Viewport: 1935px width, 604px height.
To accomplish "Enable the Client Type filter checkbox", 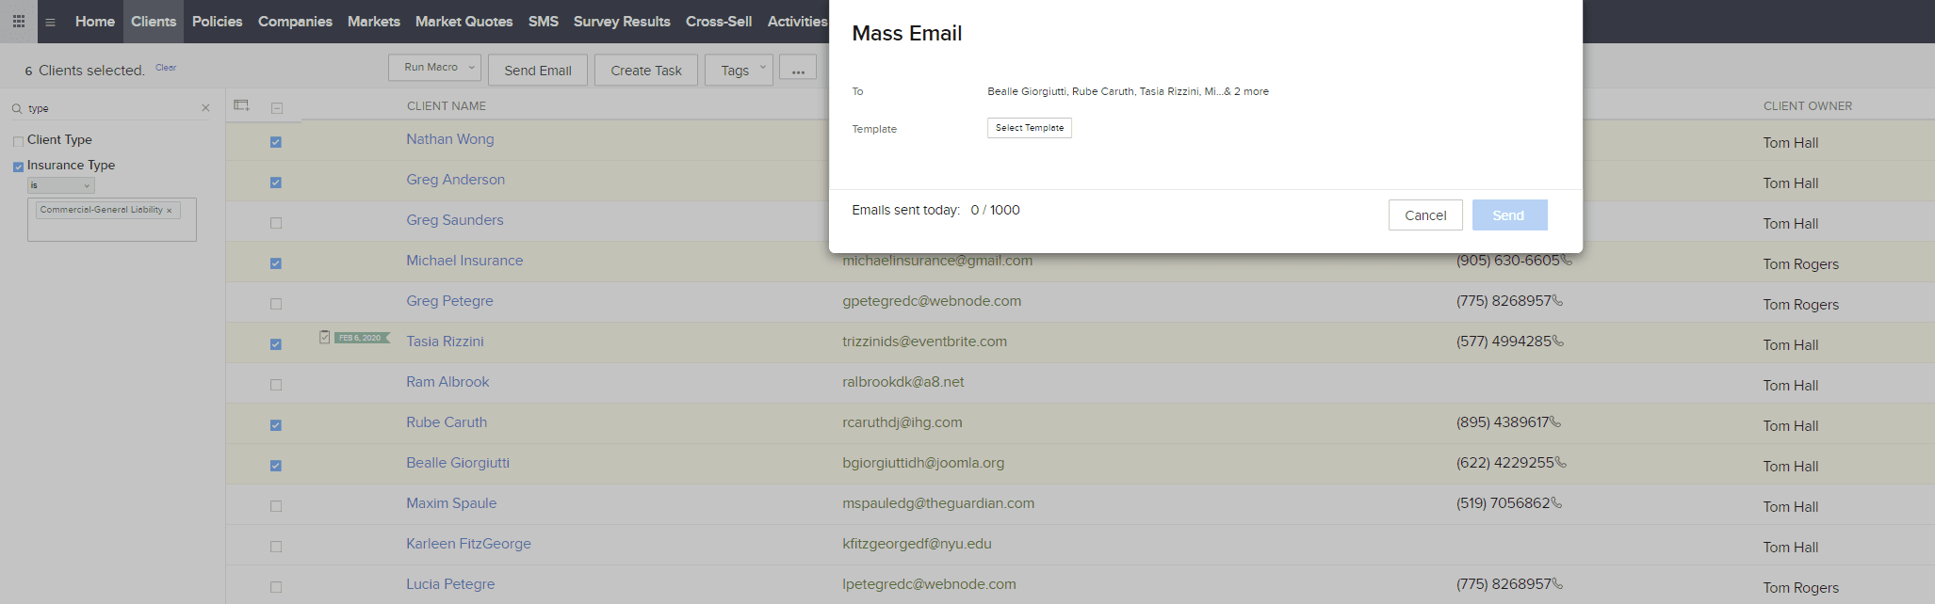I will point(18,141).
